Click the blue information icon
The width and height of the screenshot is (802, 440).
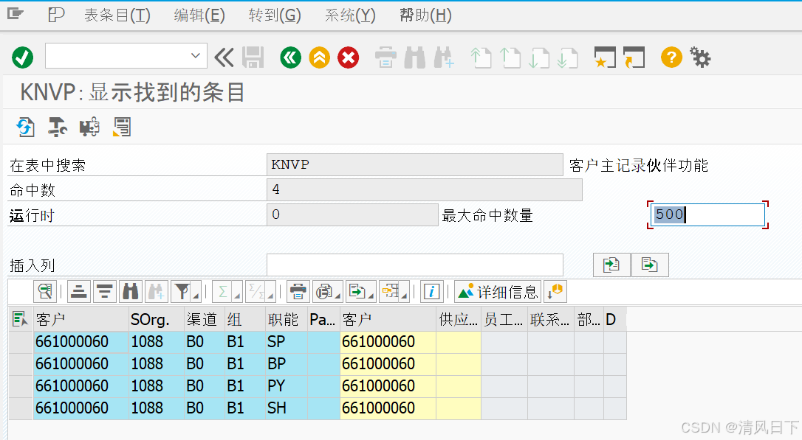click(432, 291)
